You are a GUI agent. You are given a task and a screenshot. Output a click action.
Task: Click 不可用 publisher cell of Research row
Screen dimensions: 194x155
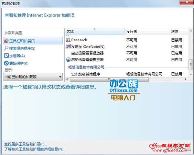(132, 40)
